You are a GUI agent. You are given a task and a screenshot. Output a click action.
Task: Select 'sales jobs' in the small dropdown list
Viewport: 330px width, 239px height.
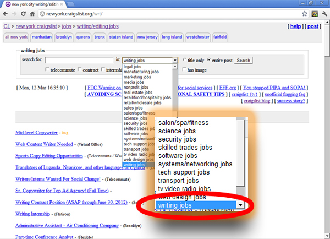133,108
